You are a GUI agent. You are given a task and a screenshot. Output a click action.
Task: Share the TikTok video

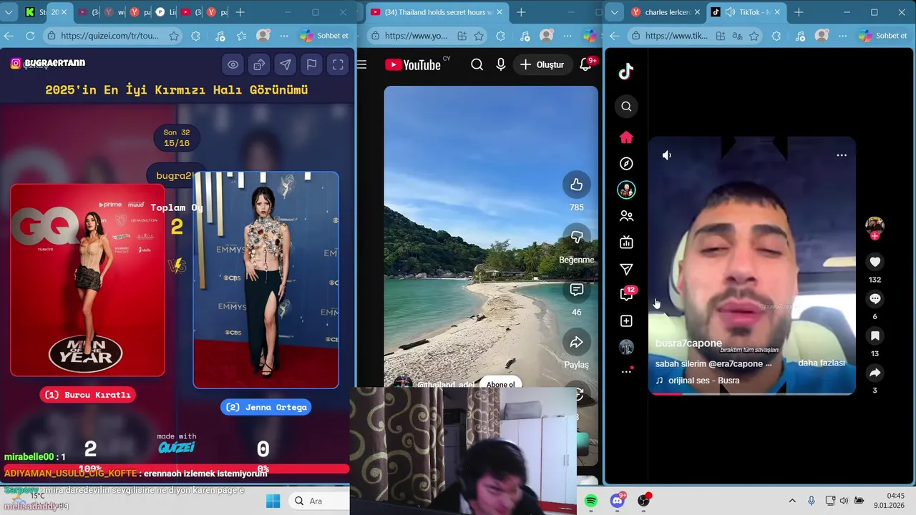(874, 373)
